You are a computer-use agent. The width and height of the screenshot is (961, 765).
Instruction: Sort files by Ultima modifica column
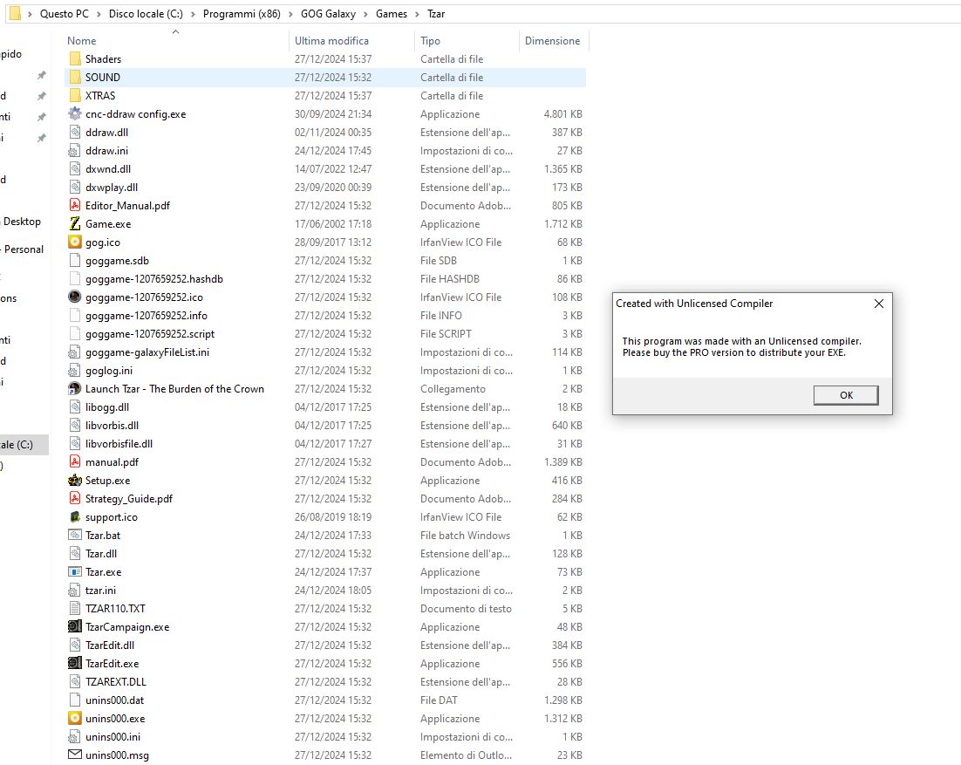click(x=331, y=41)
